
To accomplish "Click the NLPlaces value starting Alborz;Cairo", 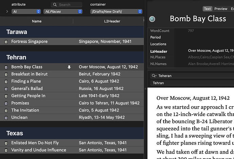I will [211, 57].
